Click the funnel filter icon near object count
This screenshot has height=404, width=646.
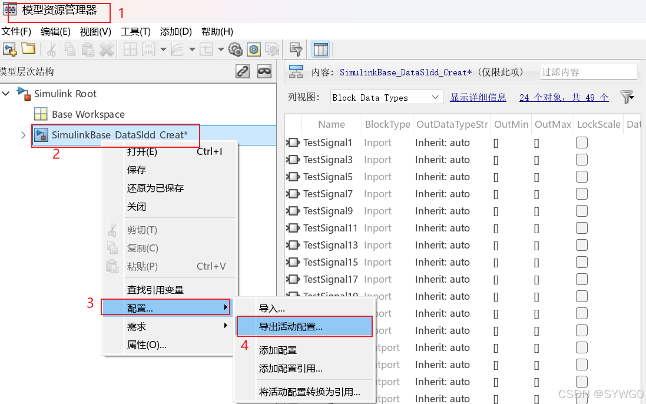627,97
